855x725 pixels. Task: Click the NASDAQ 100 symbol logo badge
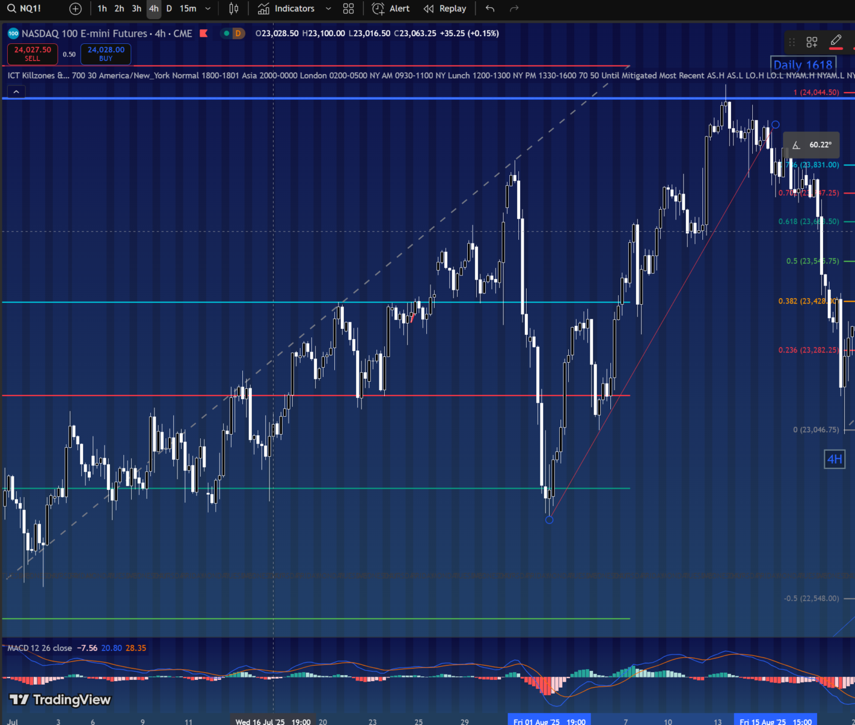[13, 33]
